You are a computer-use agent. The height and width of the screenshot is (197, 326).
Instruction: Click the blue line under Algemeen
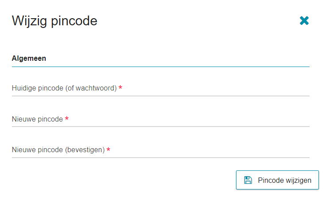pyautogui.click(x=161, y=67)
